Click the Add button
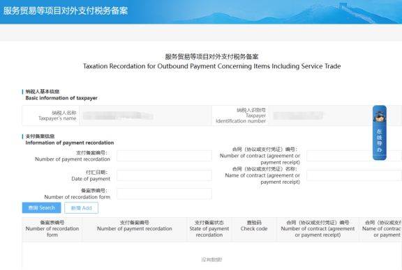Screen dimensions: 402x270 81,208
